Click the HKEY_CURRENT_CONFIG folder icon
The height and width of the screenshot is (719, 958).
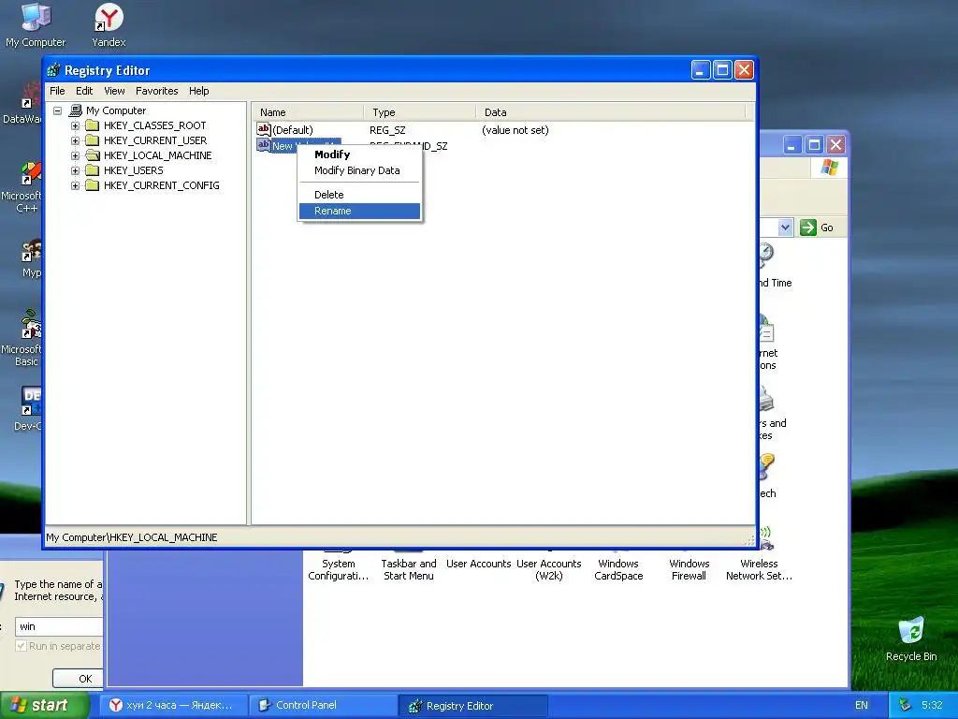pos(93,185)
